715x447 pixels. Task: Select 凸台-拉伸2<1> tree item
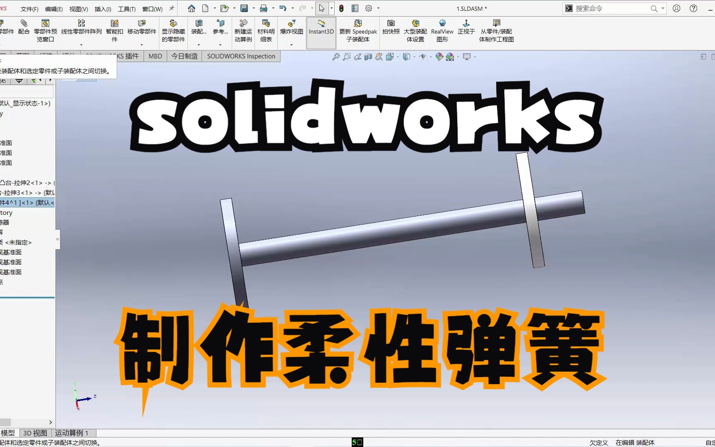[x=27, y=183]
